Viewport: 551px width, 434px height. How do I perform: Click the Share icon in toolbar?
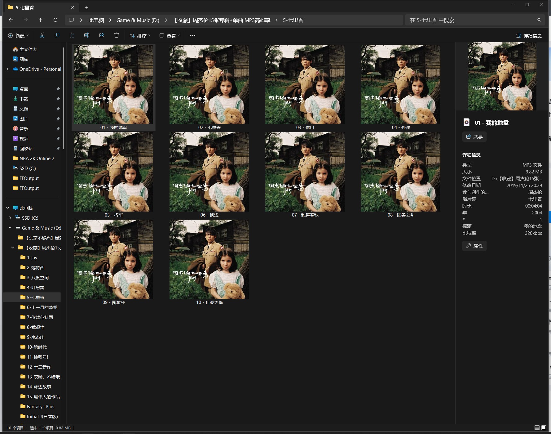click(x=102, y=35)
